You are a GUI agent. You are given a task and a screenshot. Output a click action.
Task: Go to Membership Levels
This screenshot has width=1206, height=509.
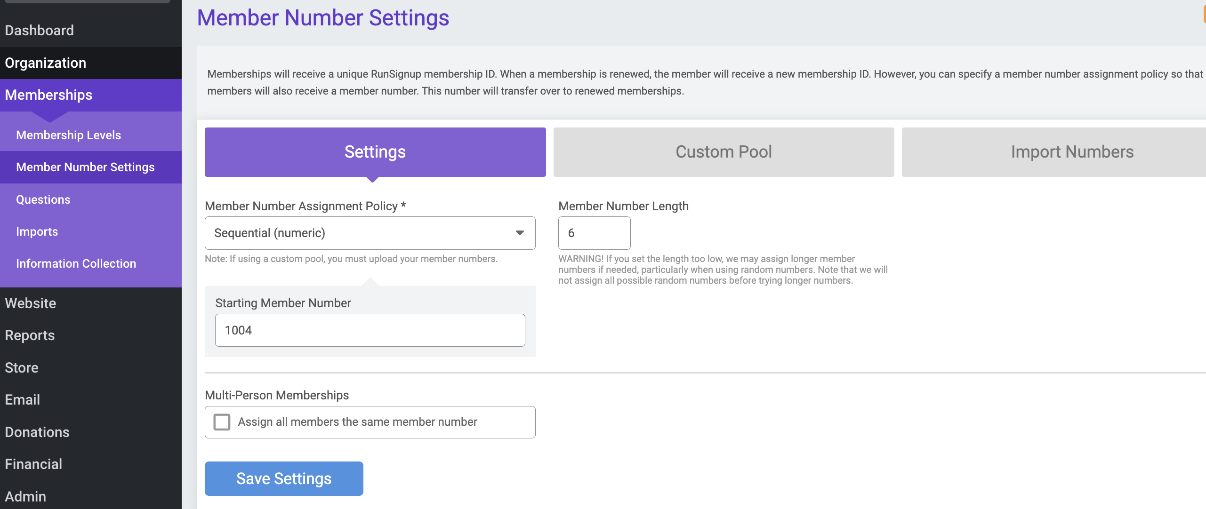point(69,135)
